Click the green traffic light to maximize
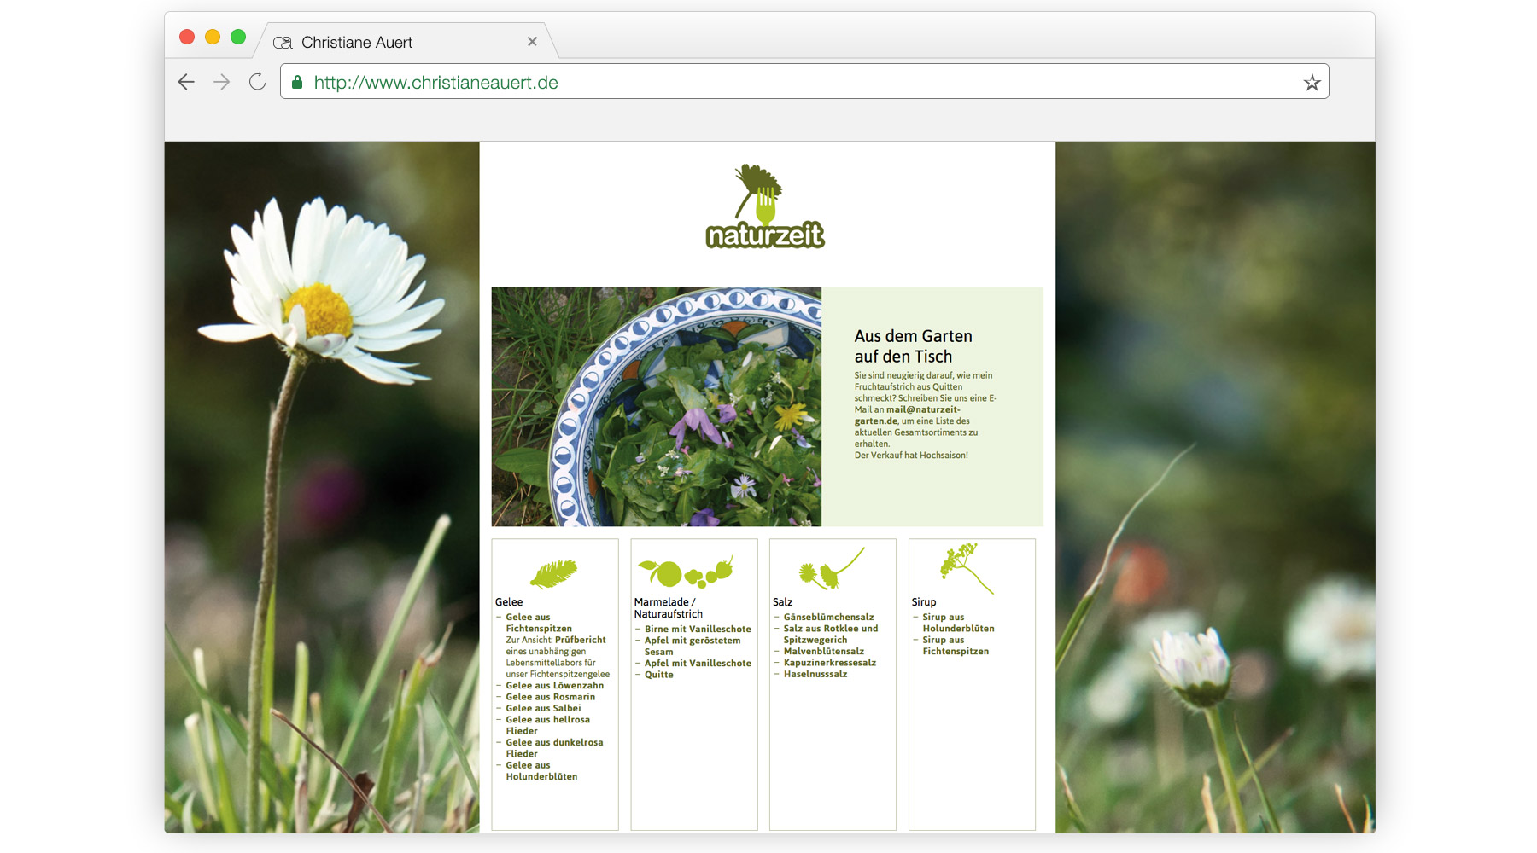This screenshot has height=853, width=1537. click(x=237, y=36)
